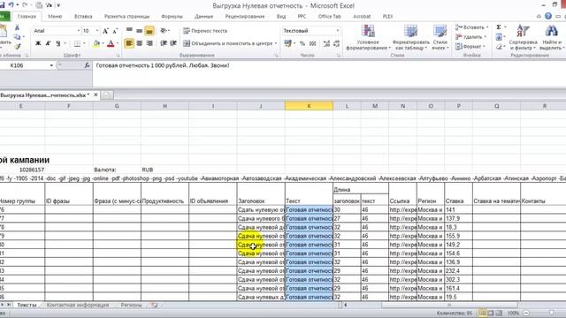566x318 pixels.
Task: Open the Формулы ribbon tab
Action: pos(172,16)
